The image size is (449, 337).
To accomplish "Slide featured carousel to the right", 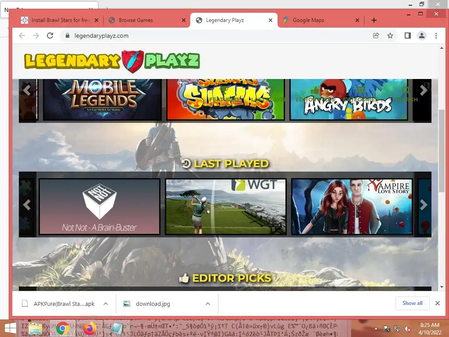I will click(x=423, y=90).
